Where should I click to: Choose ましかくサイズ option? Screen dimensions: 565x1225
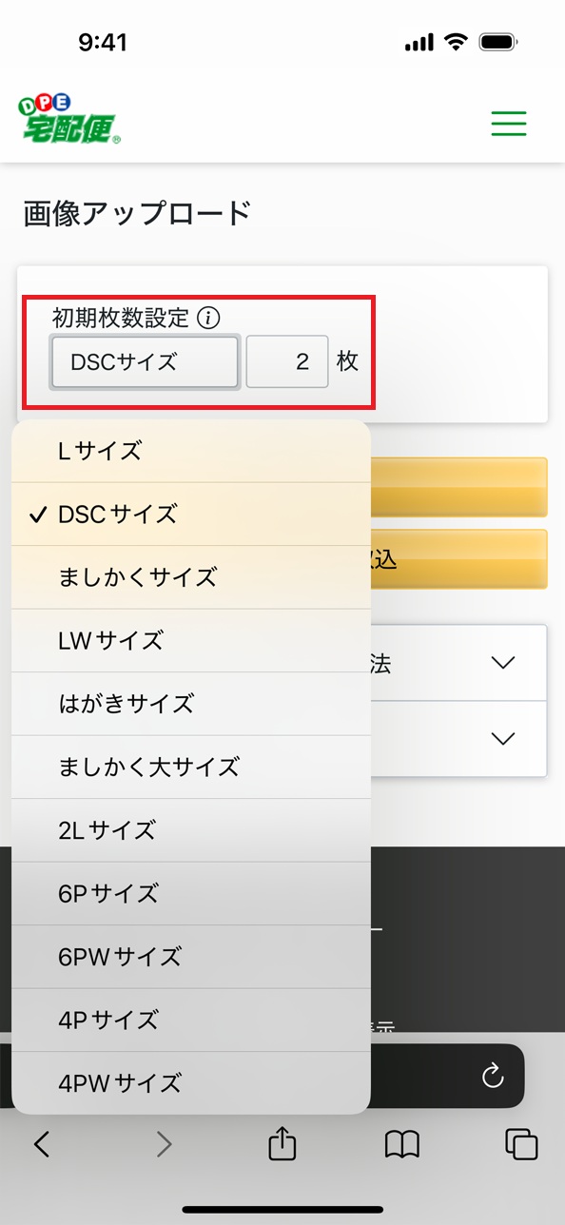coord(191,577)
